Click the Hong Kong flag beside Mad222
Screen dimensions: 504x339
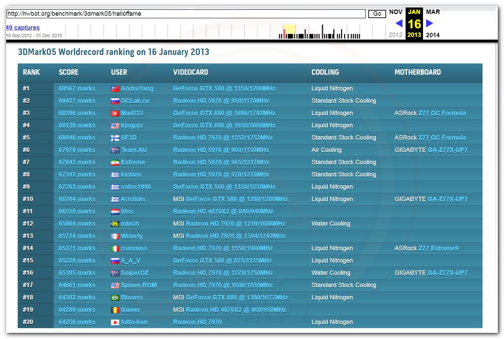115,113
